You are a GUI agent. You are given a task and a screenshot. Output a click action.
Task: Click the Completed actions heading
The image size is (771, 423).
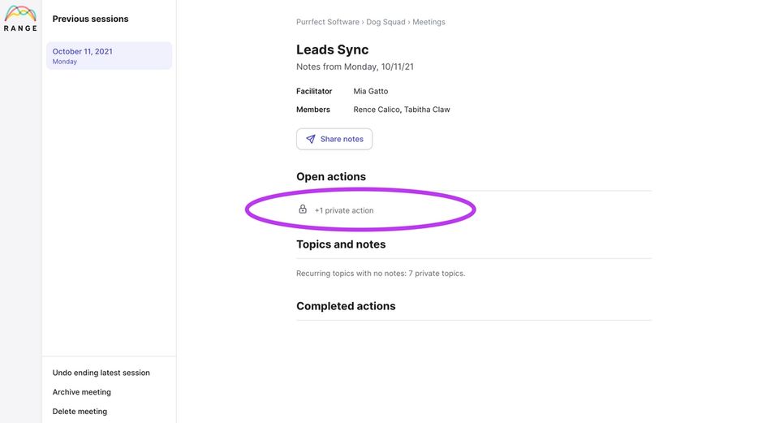346,306
